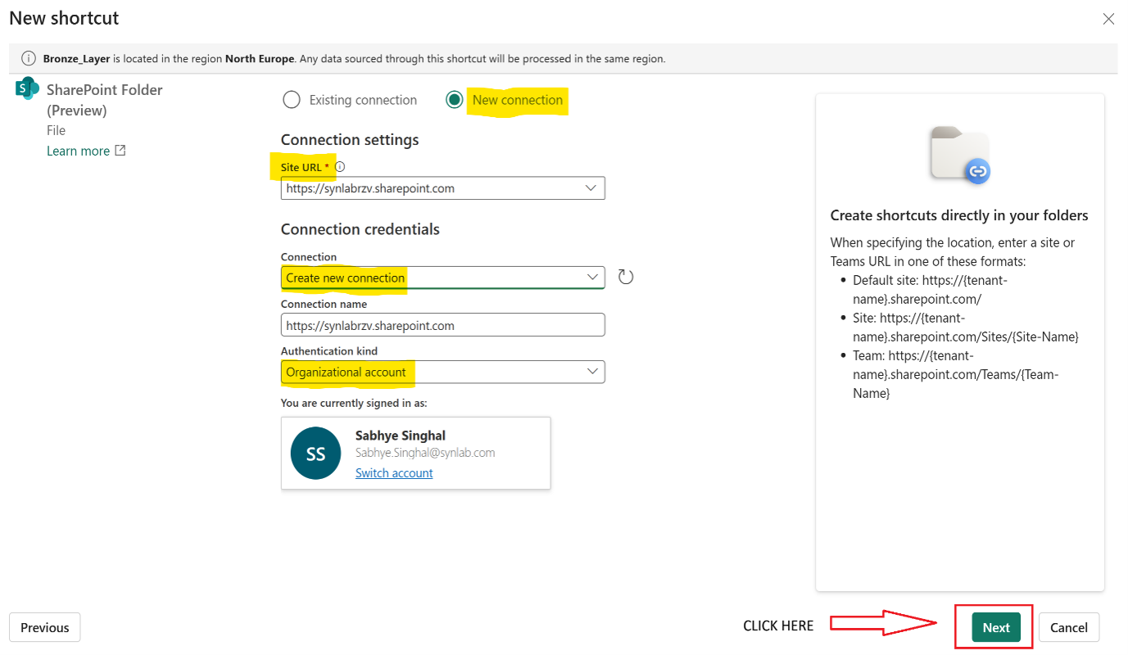Click the SS account avatar
1128x655 pixels.
(315, 454)
